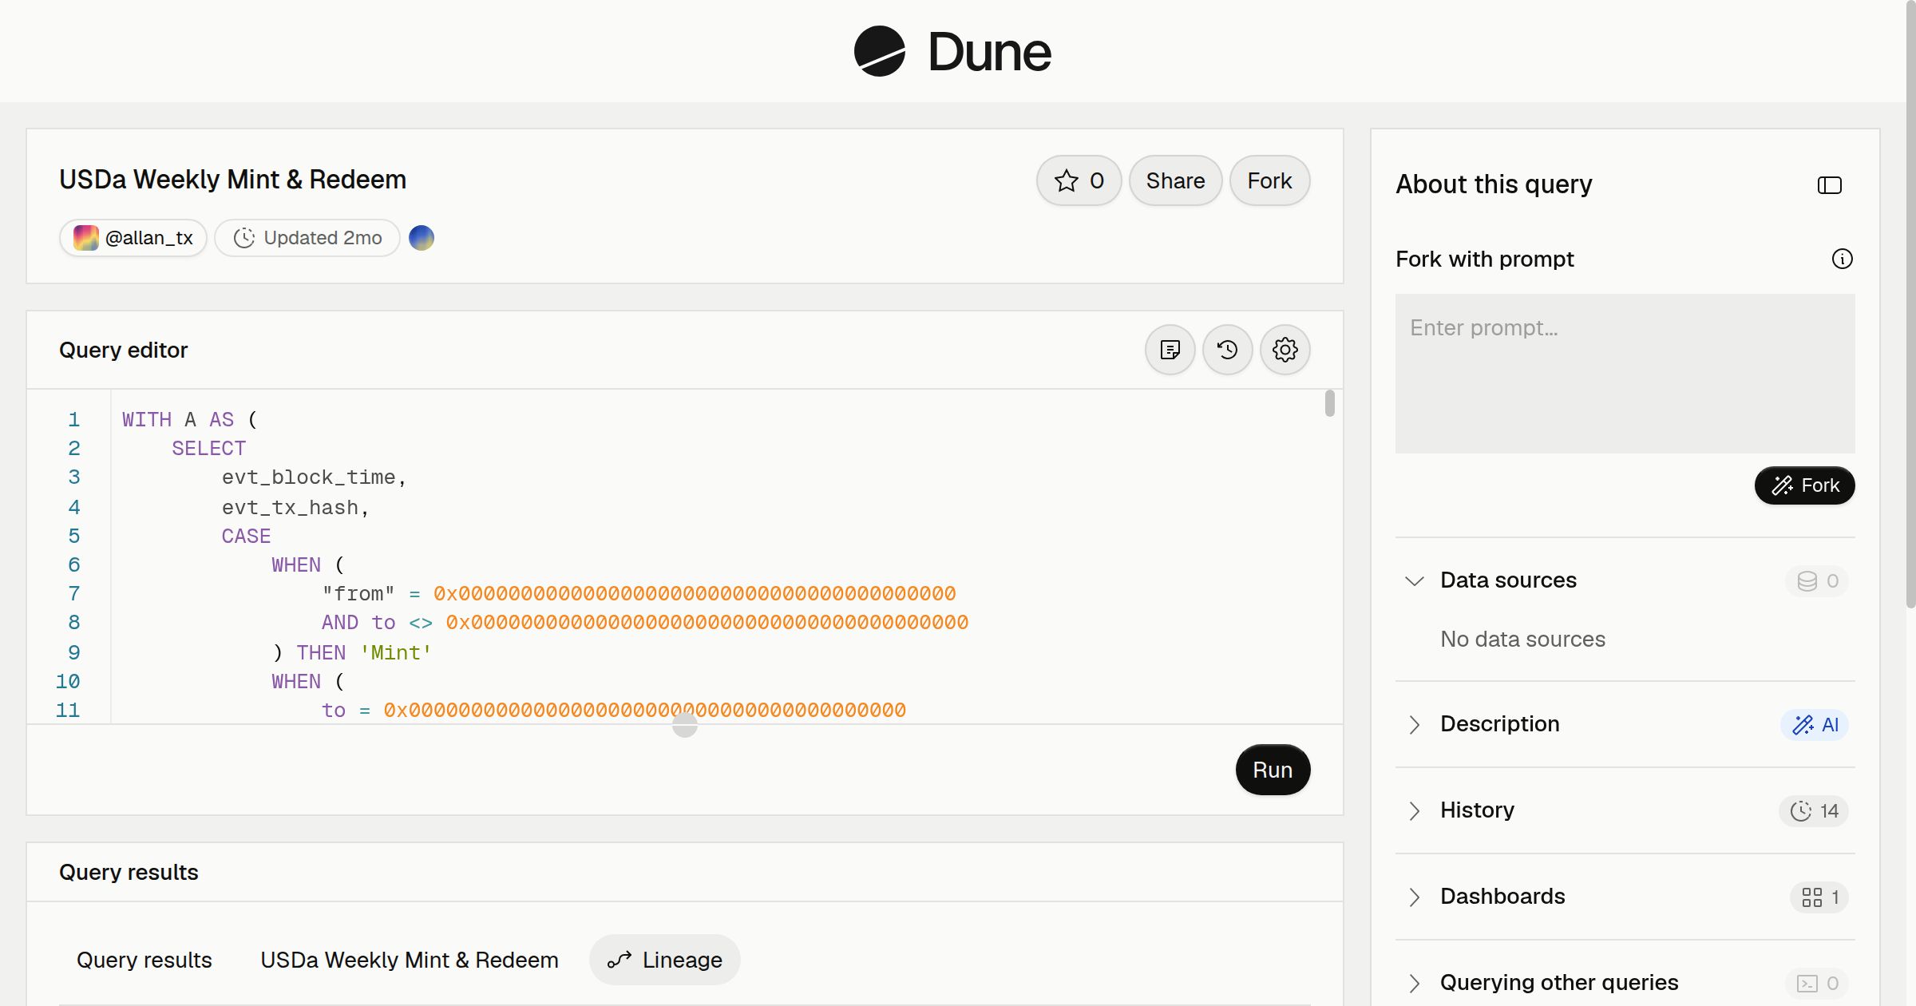Click the History 14 versions badge
Image resolution: width=1916 pixels, height=1006 pixels.
[x=1814, y=811]
